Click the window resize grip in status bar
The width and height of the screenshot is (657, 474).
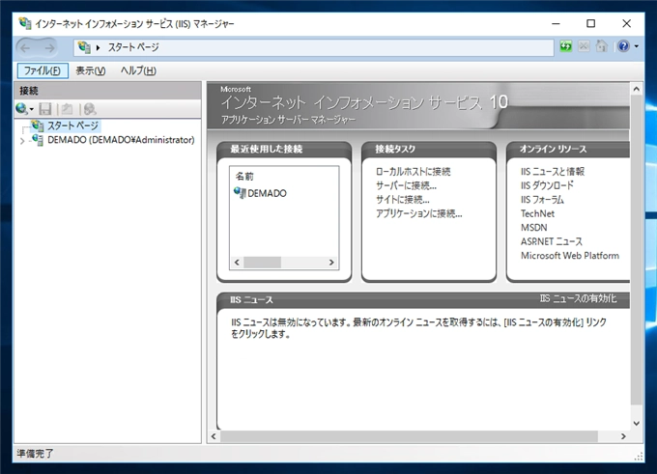(639, 457)
